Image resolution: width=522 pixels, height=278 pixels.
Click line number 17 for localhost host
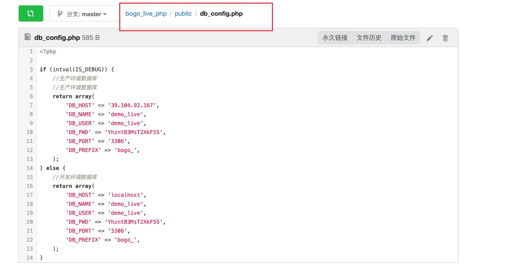(x=30, y=195)
